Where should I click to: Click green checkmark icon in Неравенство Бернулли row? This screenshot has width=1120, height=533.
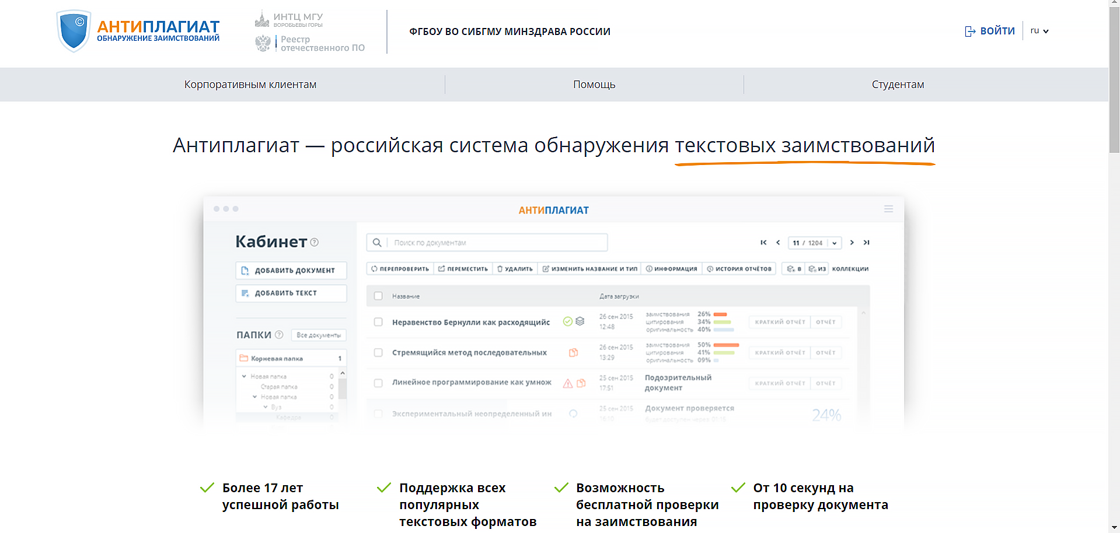567,321
